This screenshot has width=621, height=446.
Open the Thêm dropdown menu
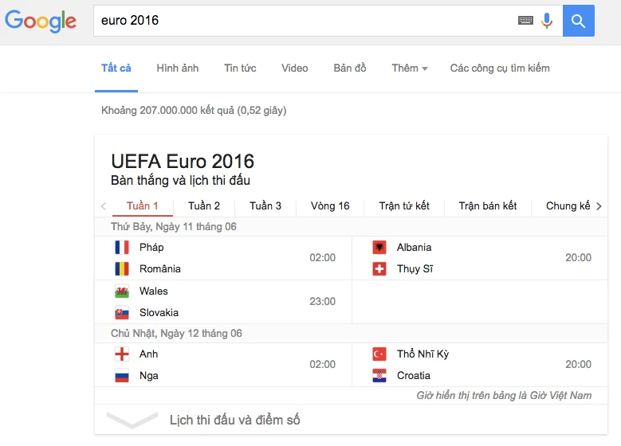click(x=410, y=68)
